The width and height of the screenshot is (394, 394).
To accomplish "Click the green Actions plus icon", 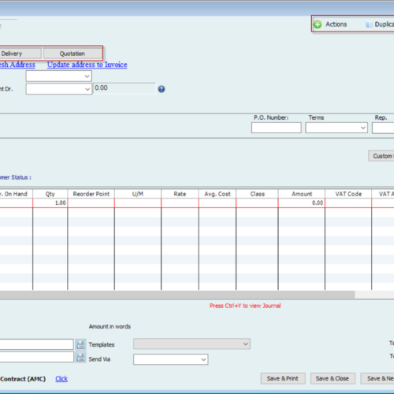I will [x=318, y=24].
